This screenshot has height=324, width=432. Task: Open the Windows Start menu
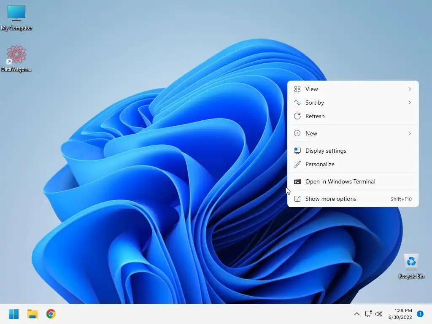click(x=14, y=314)
